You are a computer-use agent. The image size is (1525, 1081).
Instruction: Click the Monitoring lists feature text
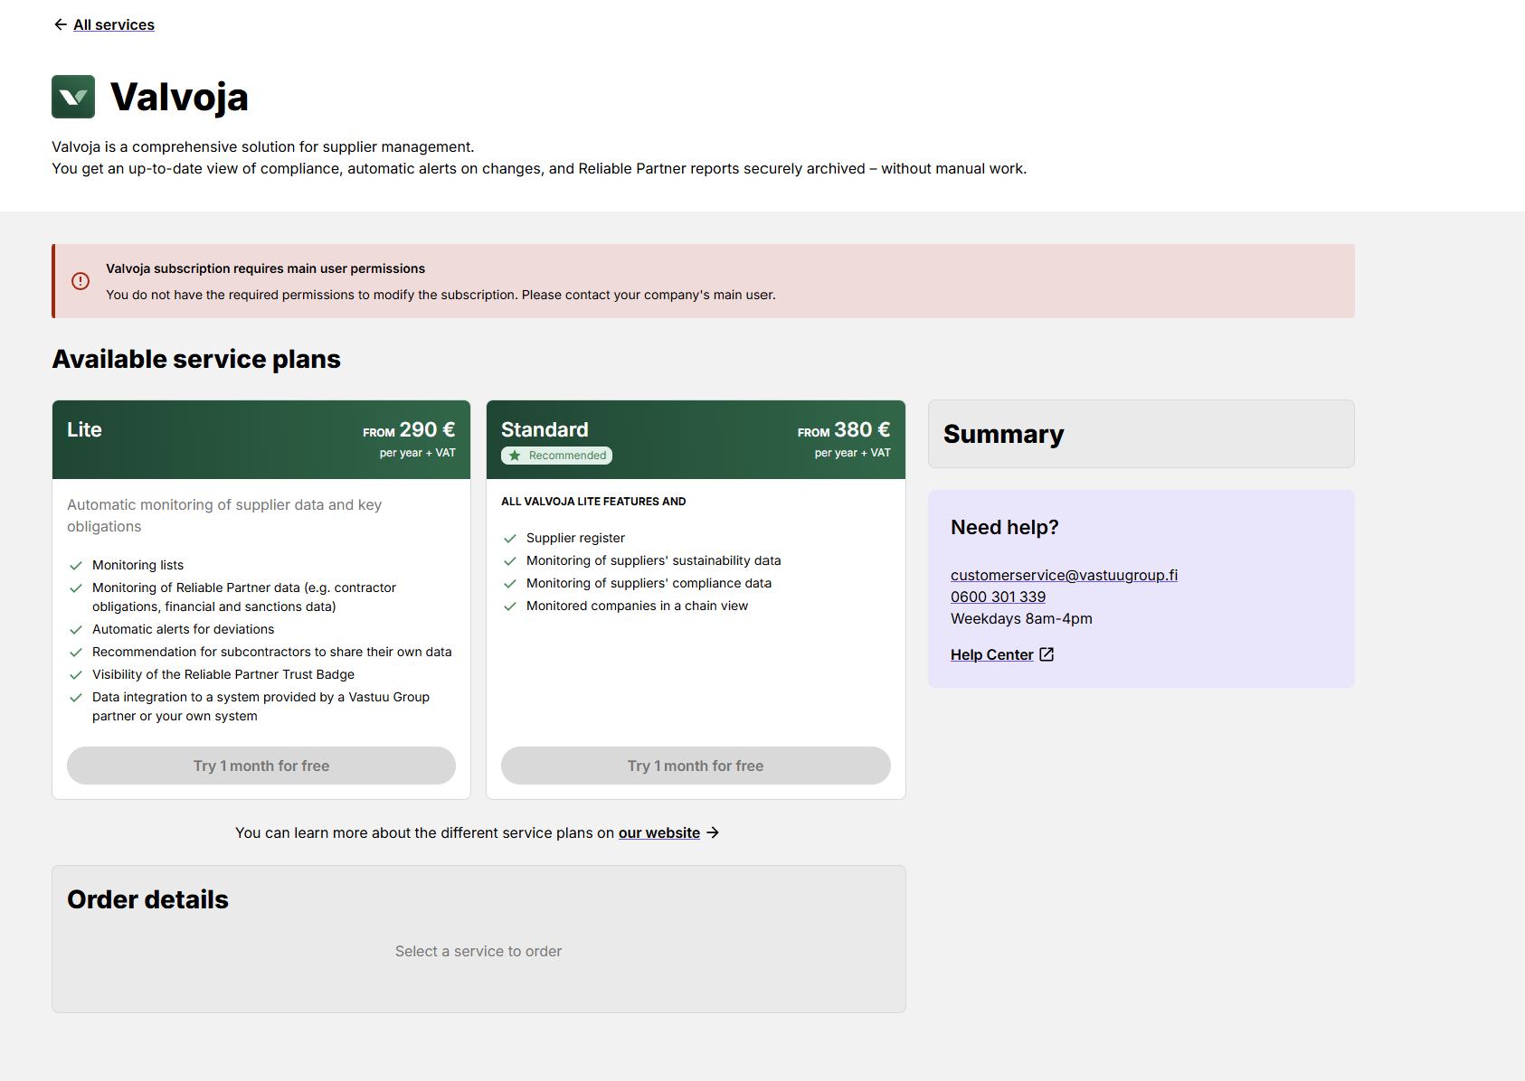137,565
